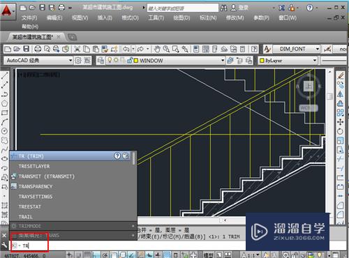The image size is (349, 258).
Task: Choose TR (TRIM) from the suggestion list
Action: [73, 156]
